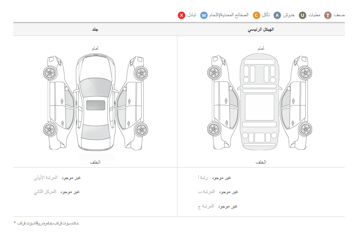Click the rear windshield of the جلد top-view car
361x238 pixels.
tap(95, 132)
